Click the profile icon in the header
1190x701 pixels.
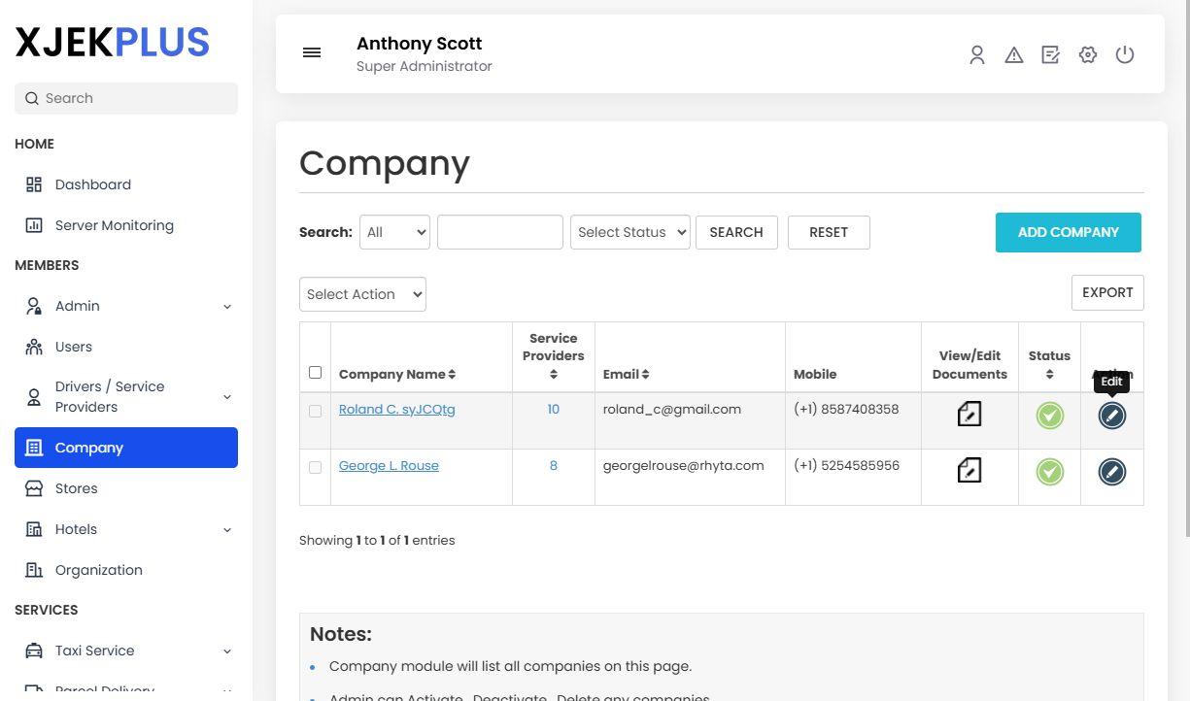976,55
